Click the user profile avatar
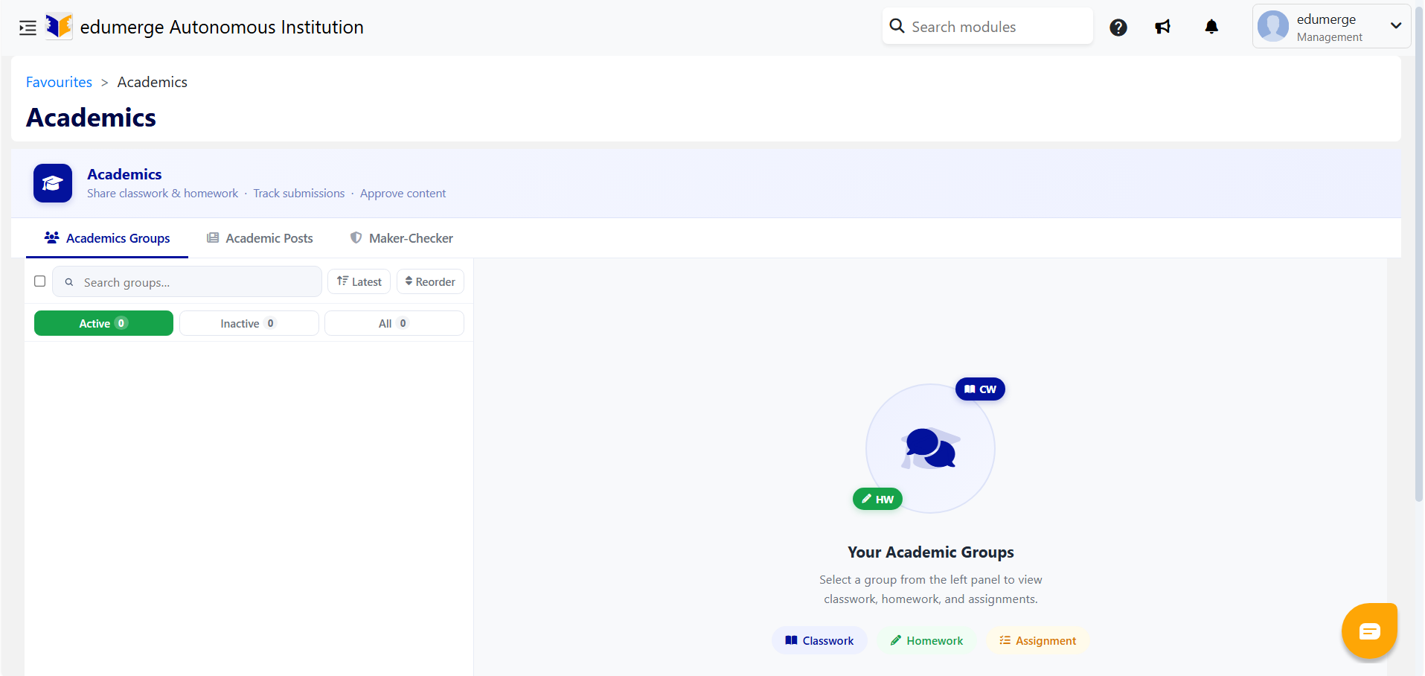 pos(1273,26)
